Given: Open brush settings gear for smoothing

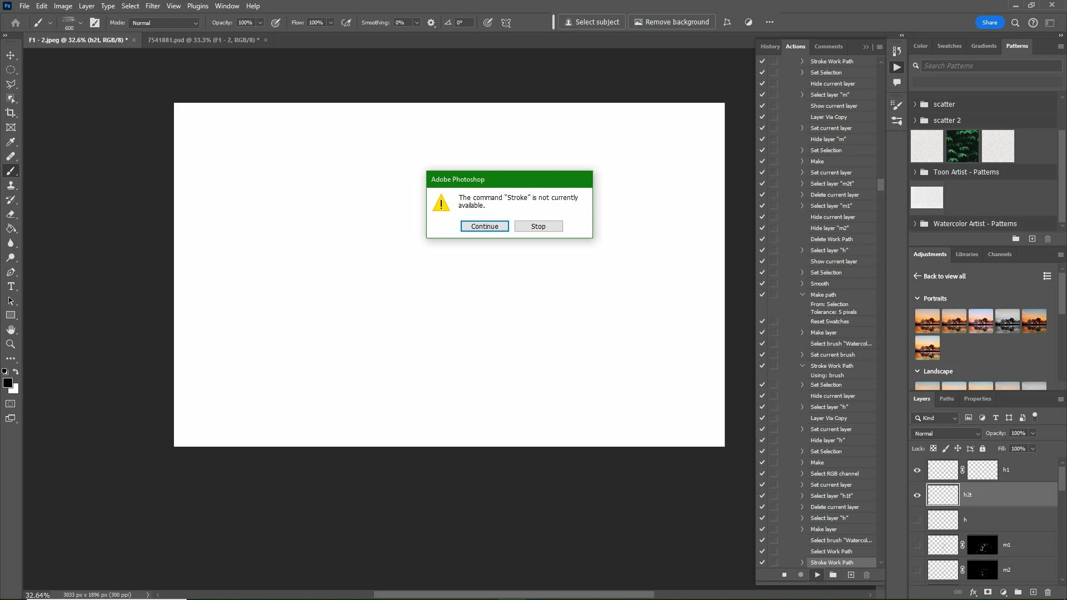Looking at the screenshot, I should (431, 23).
